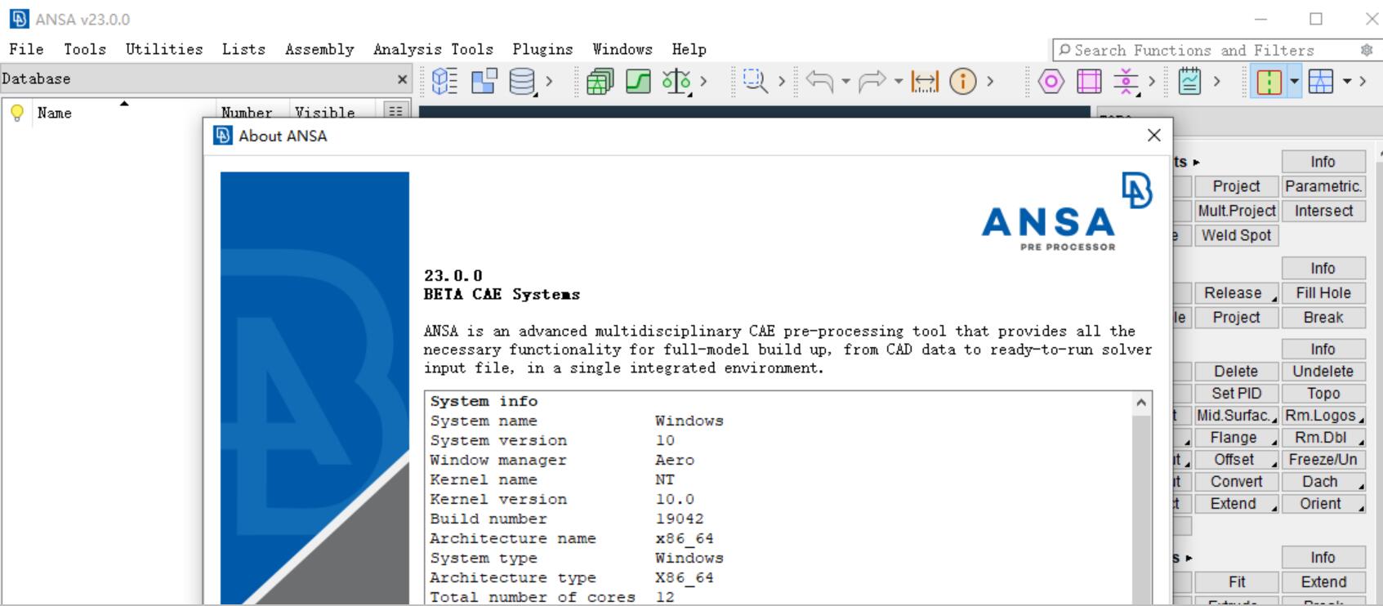Expand the Undo history dropdown arrow
Screen dimensions: 1383x606
(x=845, y=81)
